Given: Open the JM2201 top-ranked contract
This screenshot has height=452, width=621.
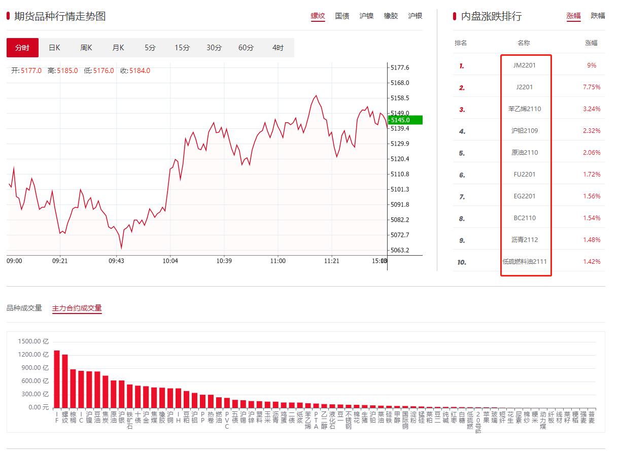Looking at the screenshot, I should 526,65.
